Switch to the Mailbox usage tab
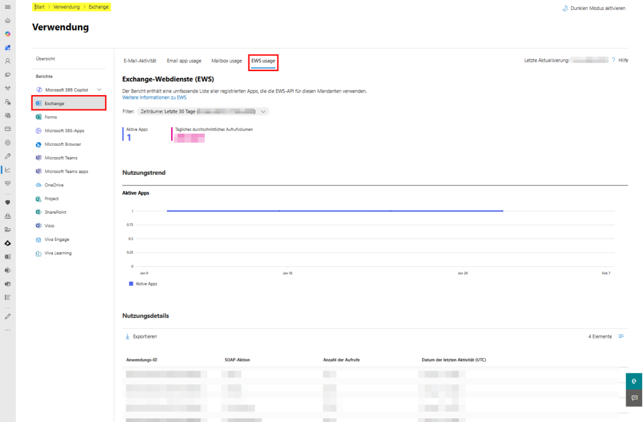This screenshot has height=422, width=644. (226, 61)
